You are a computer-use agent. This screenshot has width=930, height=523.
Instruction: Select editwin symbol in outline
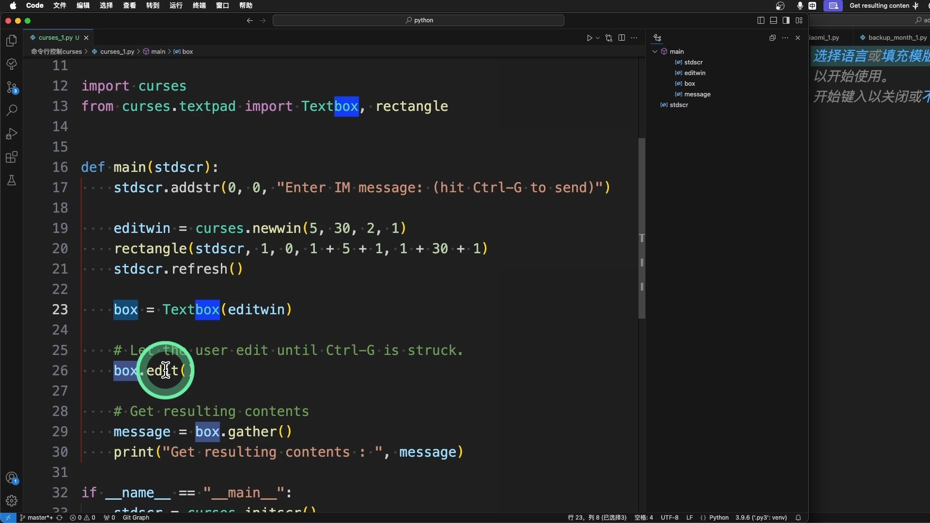tap(695, 73)
